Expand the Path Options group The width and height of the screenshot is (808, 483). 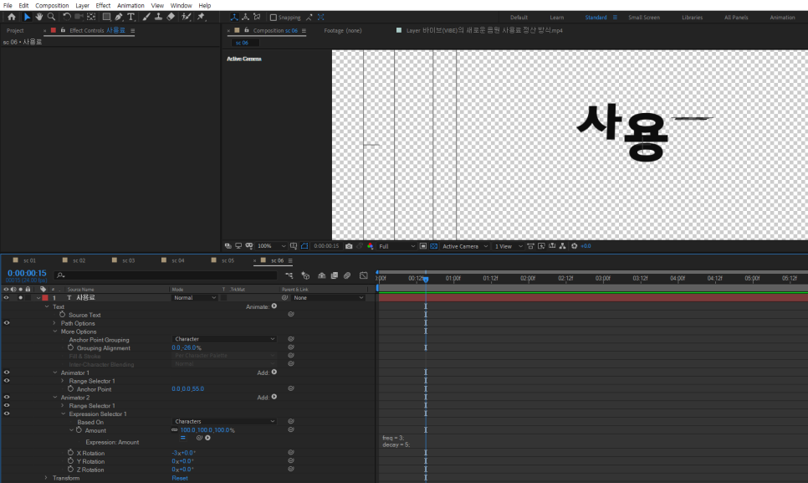point(54,323)
